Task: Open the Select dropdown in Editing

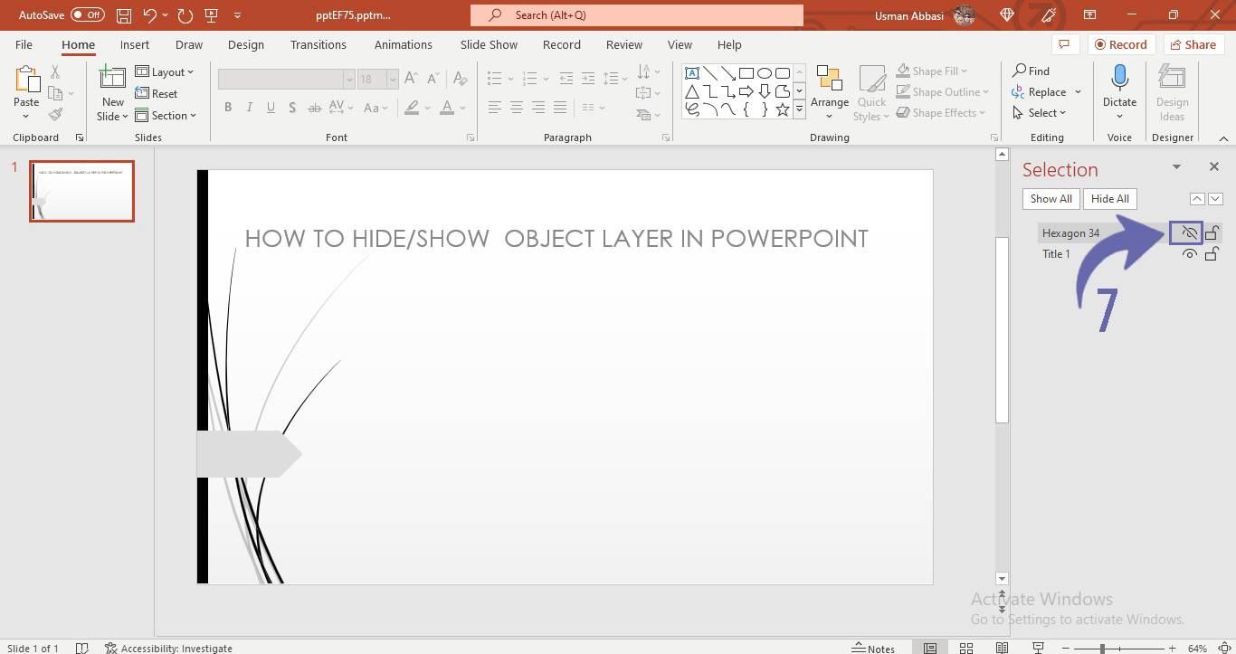Action: point(1039,113)
